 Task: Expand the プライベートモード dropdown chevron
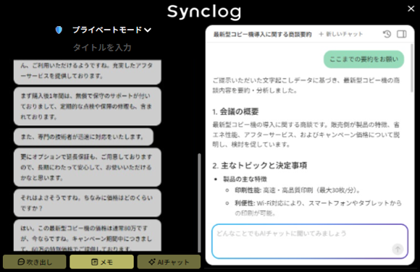148,30
